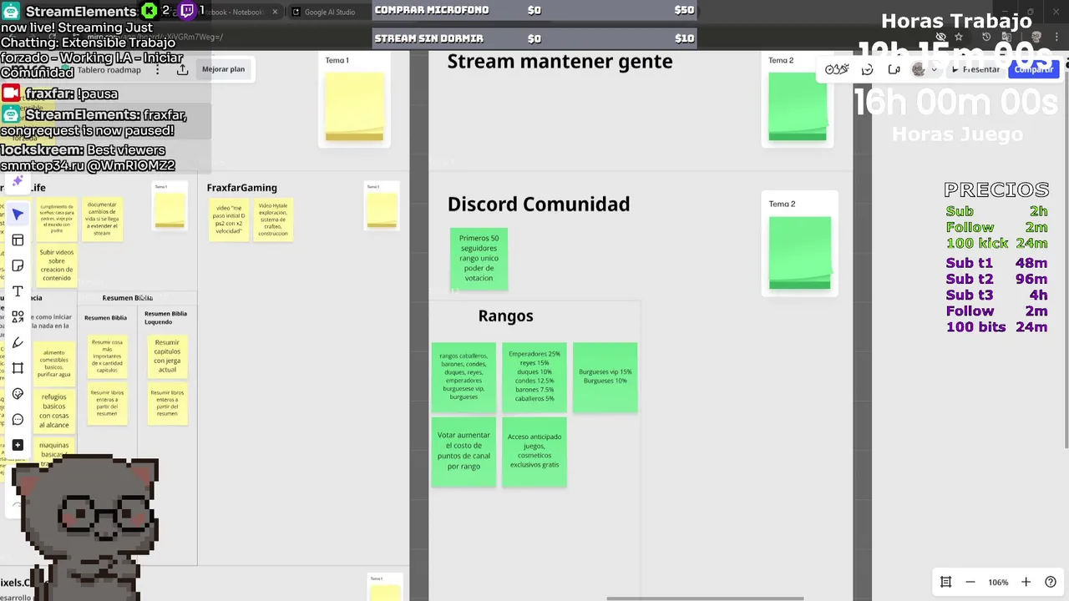Image resolution: width=1069 pixels, height=601 pixels.
Task: Select 'Votar aumentar el costo' note
Action: click(464, 452)
